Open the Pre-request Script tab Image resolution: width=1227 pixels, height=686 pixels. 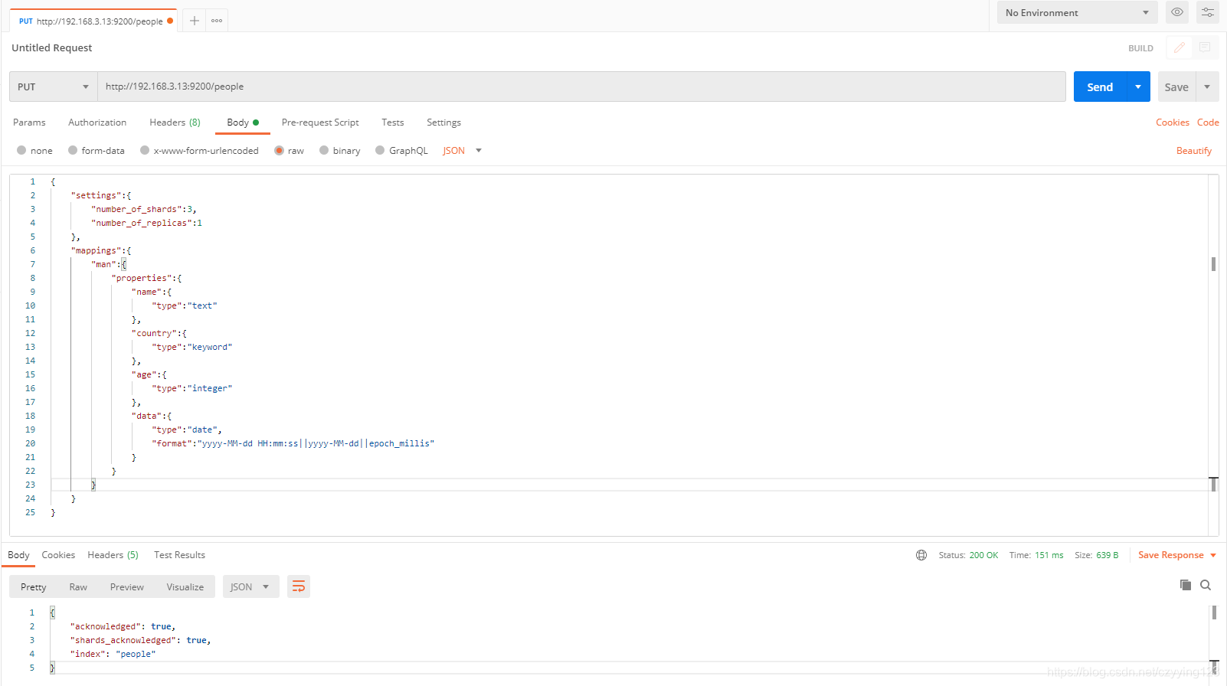point(320,122)
